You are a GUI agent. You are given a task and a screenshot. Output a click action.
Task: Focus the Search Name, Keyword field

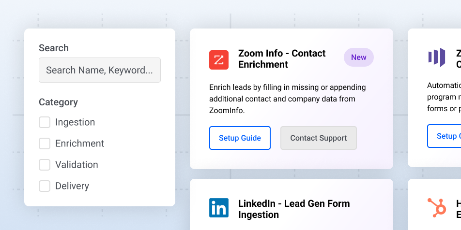tap(99, 71)
